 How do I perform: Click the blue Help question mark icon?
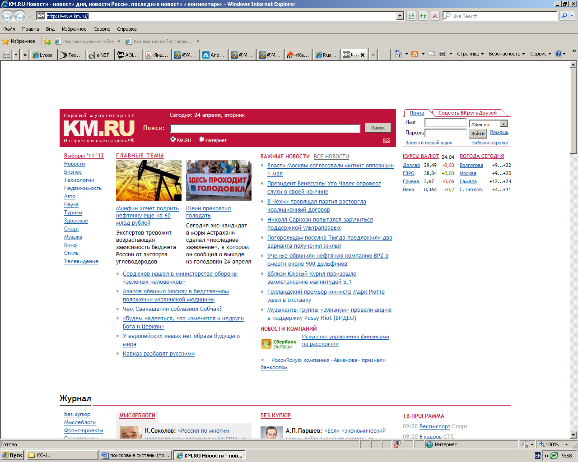click(x=558, y=54)
